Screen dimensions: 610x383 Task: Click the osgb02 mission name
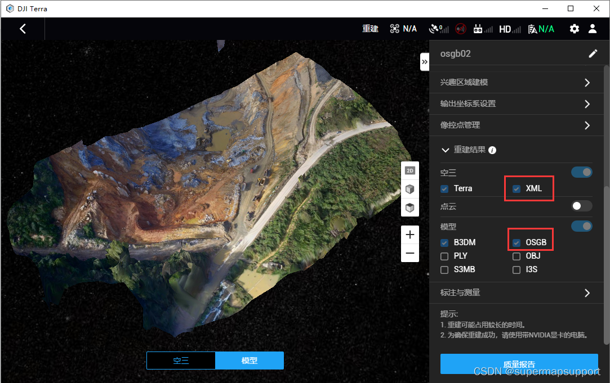tap(456, 53)
